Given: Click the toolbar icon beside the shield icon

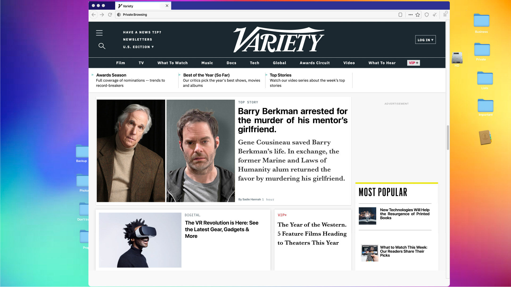Looking at the screenshot, I should point(435,15).
